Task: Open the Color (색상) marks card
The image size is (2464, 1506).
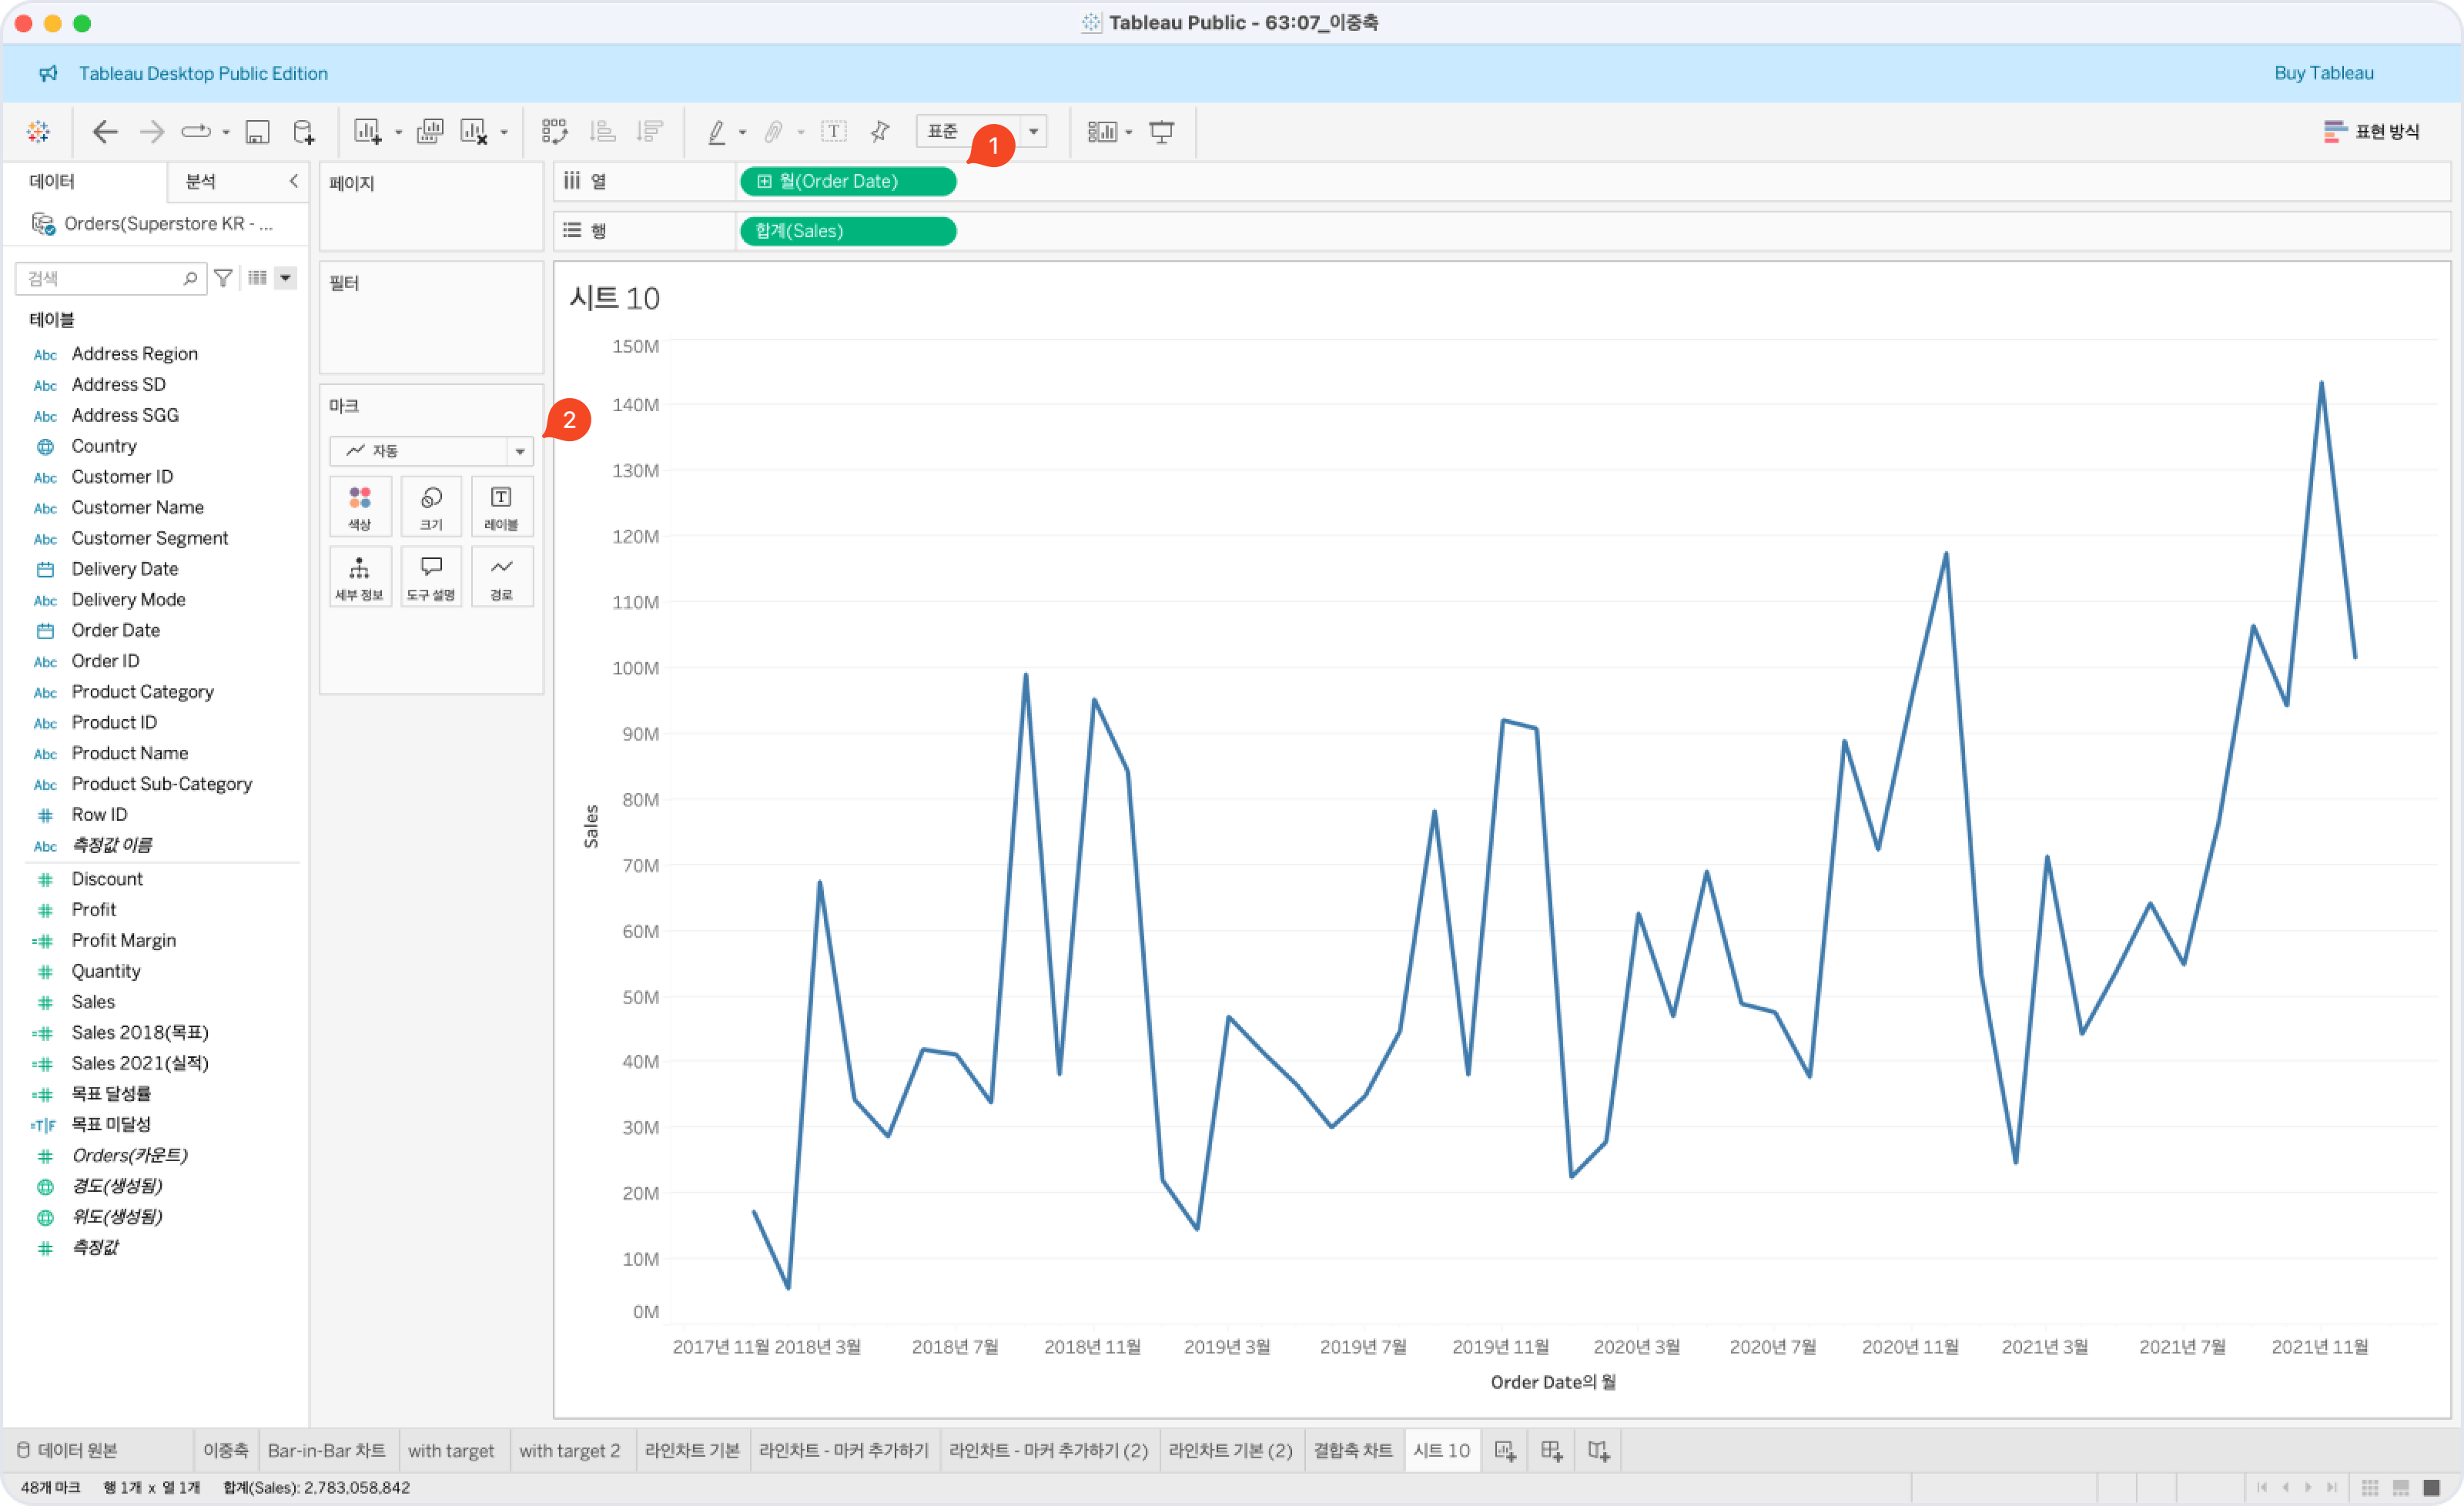Action: pos(359,506)
